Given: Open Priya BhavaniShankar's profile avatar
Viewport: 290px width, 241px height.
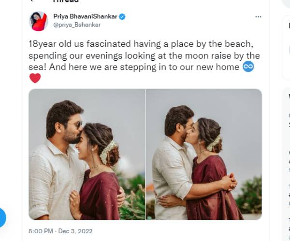Looking at the screenshot, I should point(39,21).
